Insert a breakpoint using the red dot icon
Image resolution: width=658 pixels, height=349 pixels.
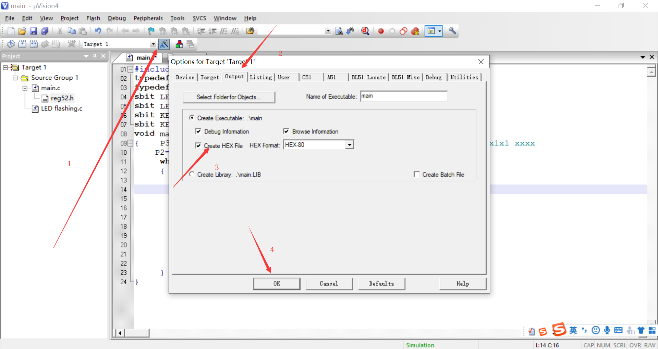coord(381,31)
